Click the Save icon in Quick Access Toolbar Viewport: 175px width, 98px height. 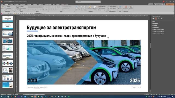point(2,13)
